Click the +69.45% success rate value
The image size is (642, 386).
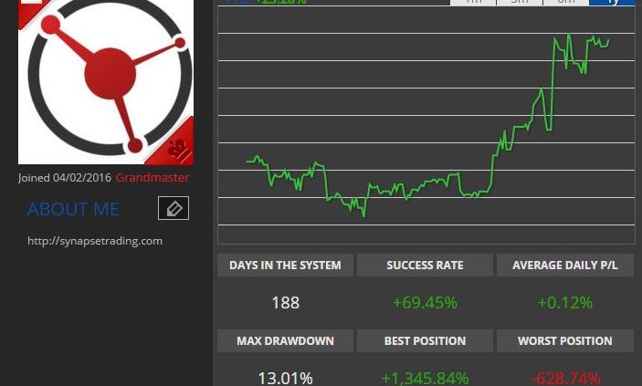click(x=425, y=303)
